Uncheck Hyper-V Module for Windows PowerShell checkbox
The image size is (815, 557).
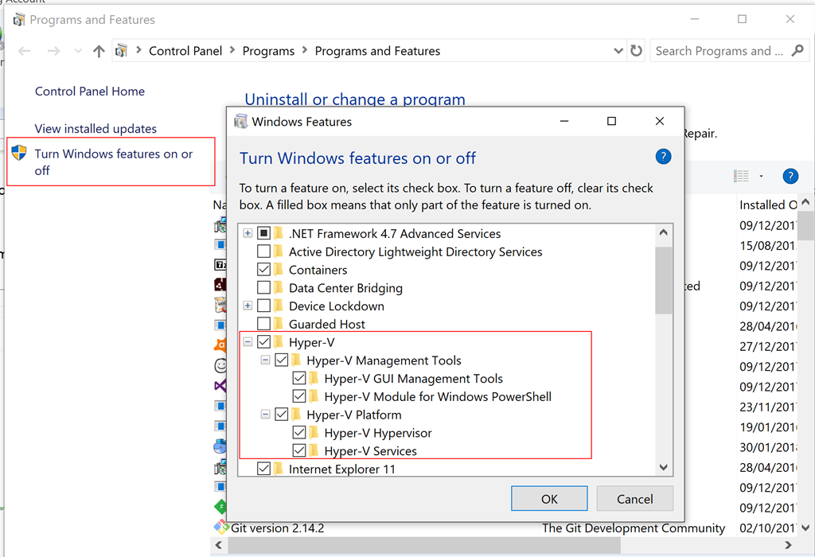tap(299, 396)
